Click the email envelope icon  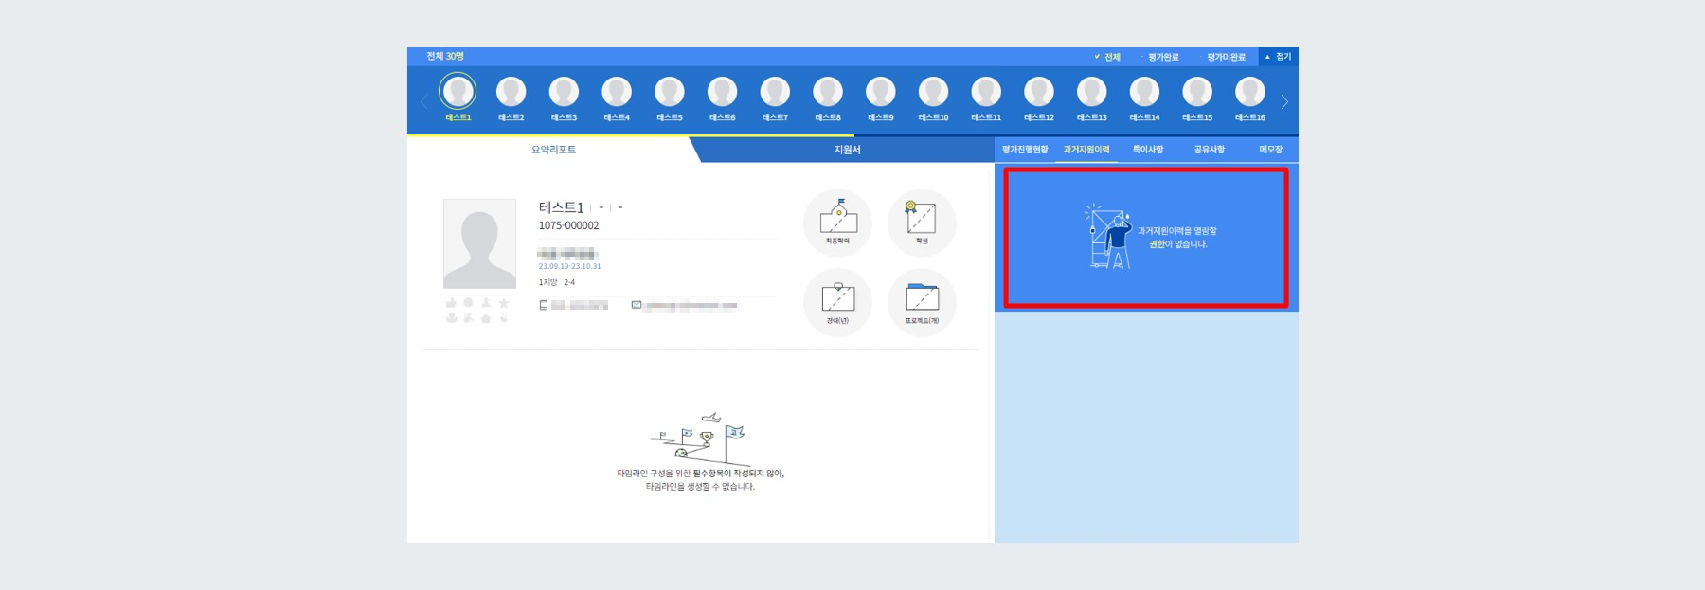pos(637,305)
